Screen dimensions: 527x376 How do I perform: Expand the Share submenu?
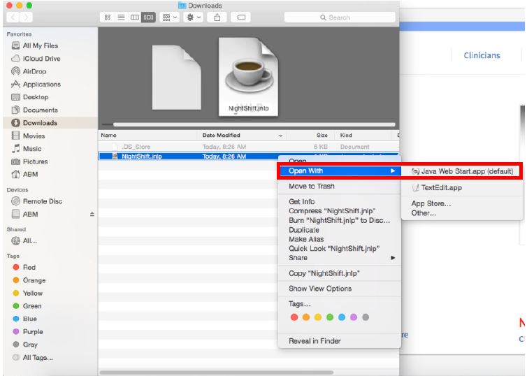pyautogui.click(x=340, y=258)
